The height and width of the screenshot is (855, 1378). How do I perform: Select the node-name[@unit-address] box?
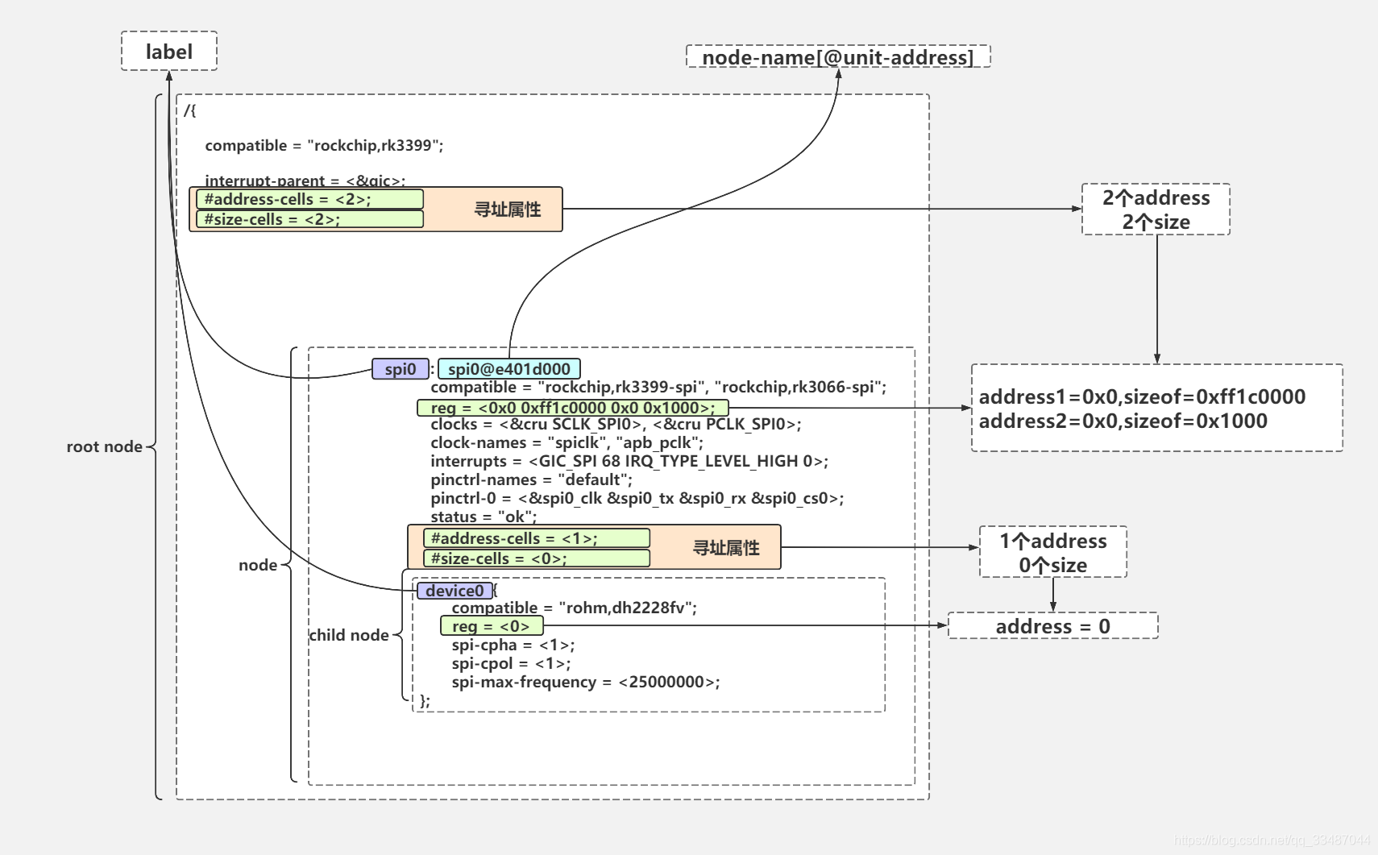pyautogui.click(x=838, y=57)
